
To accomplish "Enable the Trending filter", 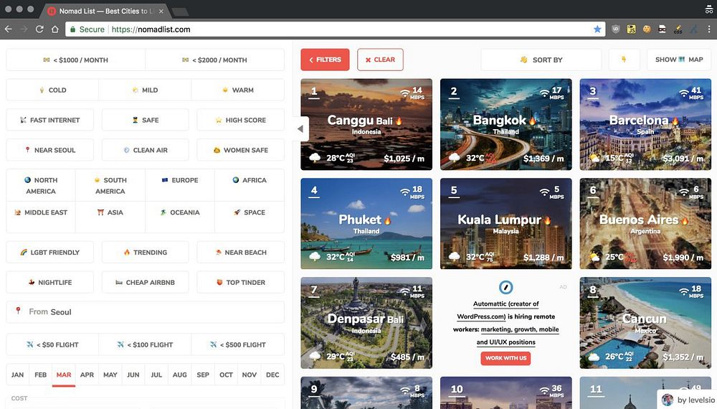I will pos(145,252).
